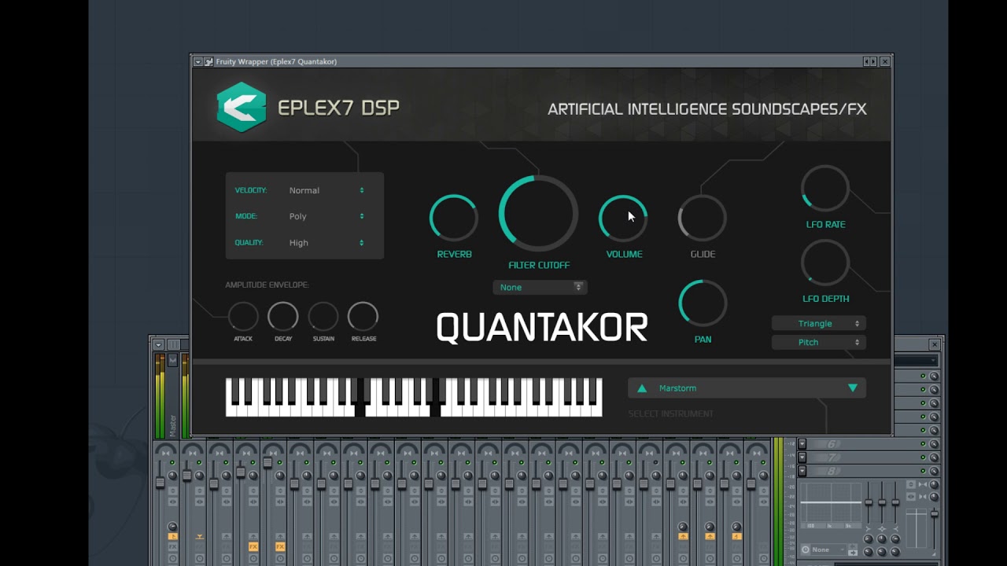
Task: Click the left orange FX button in the mixer
Action: 253,546
